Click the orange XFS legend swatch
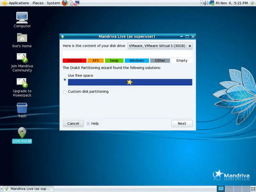Image resolution: width=256 pixels, height=192 pixels. click(x=96, y=60)
